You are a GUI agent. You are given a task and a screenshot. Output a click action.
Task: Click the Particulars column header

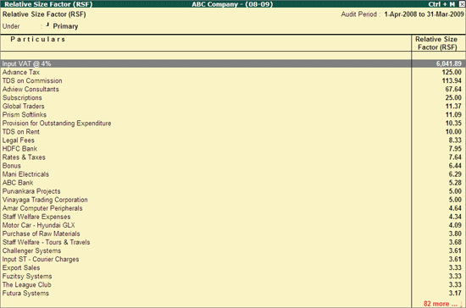pyautogui.click(x=38, y=39)
